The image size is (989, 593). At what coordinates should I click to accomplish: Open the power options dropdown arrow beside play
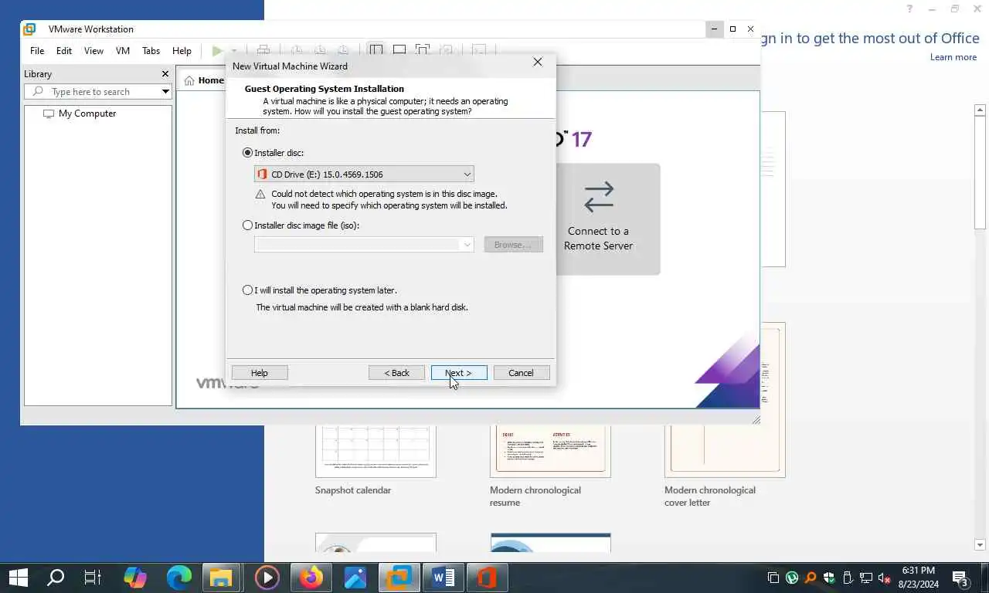(x=234, y=51)
